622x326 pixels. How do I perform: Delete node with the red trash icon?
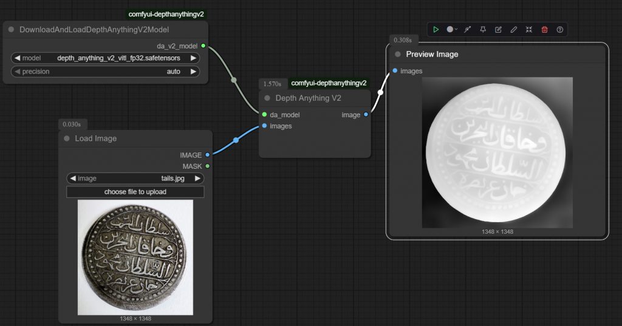click(544, 29)
